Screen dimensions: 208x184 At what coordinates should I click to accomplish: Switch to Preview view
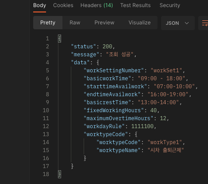pos(104,23)
